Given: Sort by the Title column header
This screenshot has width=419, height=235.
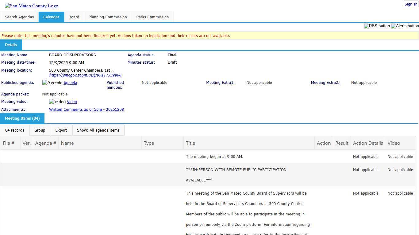Looking at the screenshot, I should point(190,143).
